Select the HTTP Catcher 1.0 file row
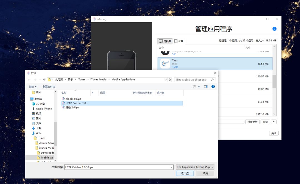 coord(122,103)
